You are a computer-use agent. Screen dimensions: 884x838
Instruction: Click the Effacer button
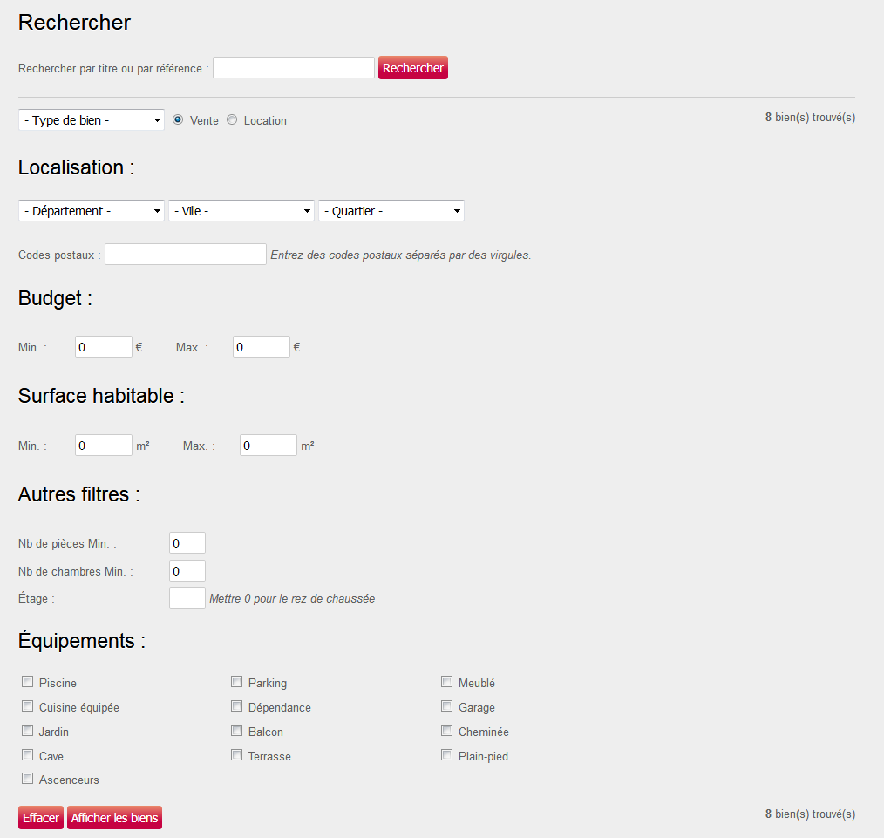pyautogui.click(x=40, y=817)
